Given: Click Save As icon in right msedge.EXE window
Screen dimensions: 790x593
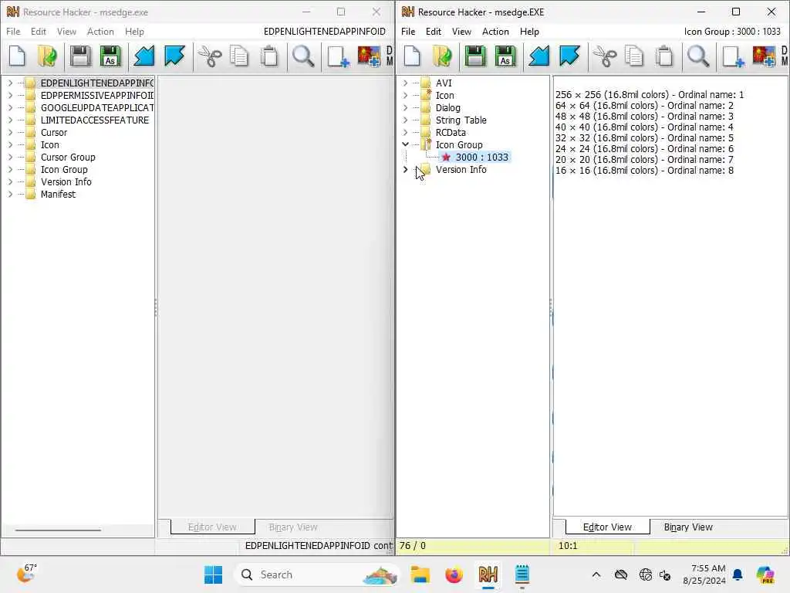Looking at the screenshot, I should pos(505,56).
